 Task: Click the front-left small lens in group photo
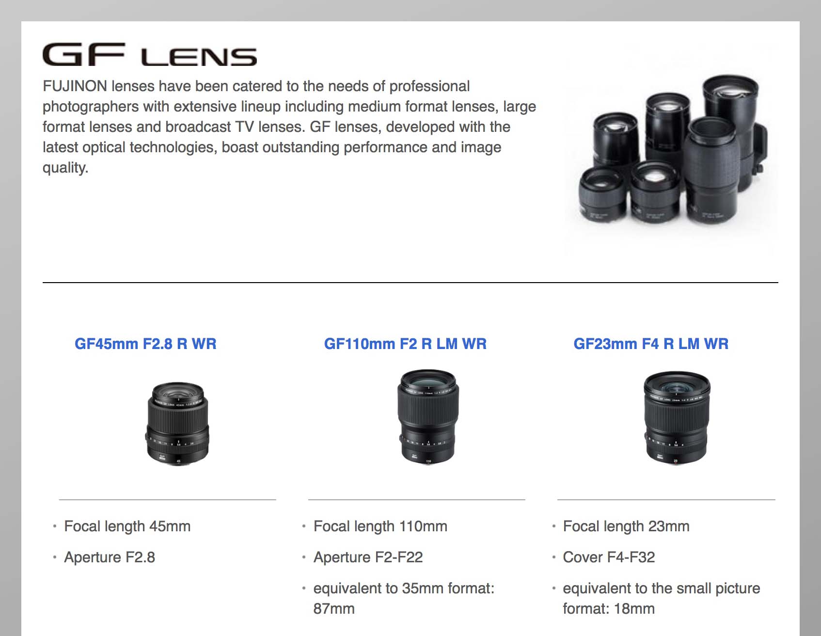pyautogui.click(x=601, y=193)
